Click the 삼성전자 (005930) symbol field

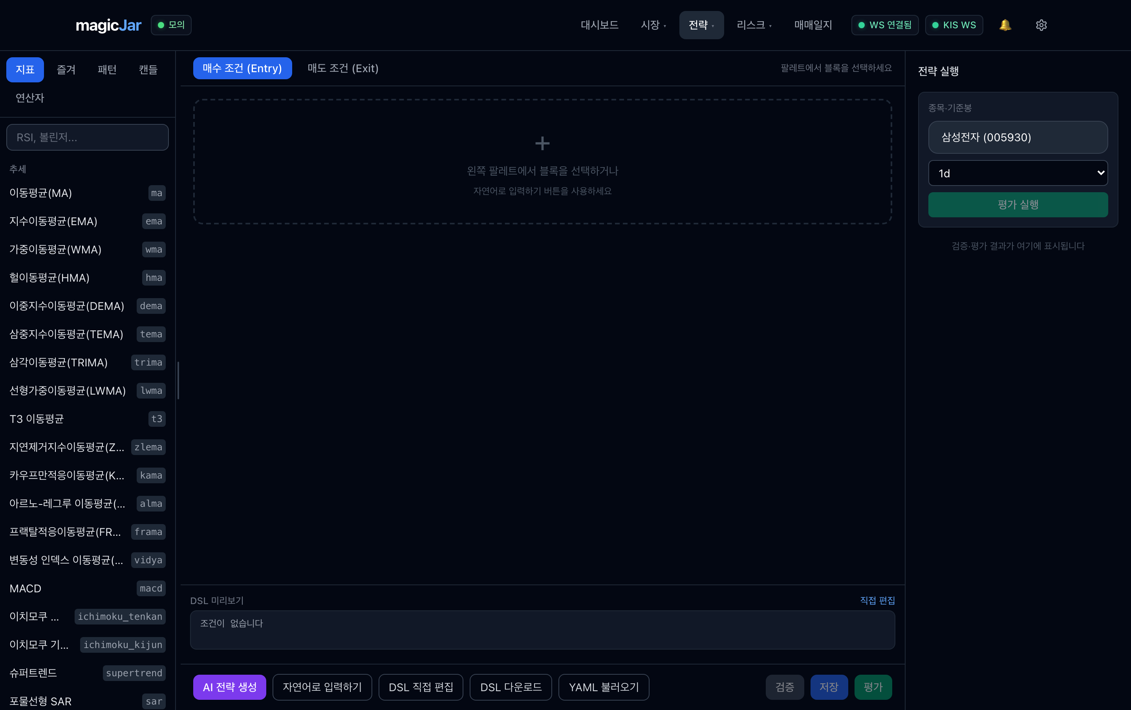(x=1018, y=137)
